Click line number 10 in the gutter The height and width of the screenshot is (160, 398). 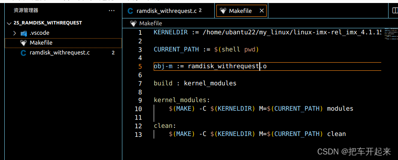point(138,109)
